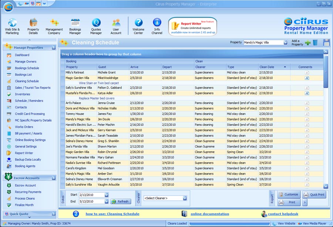Open online documentation link

pos(210,214)
